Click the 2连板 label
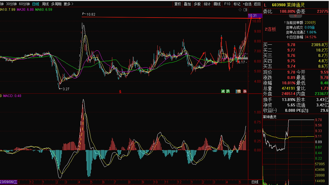The image size is (329, 185). click(271, 29)
